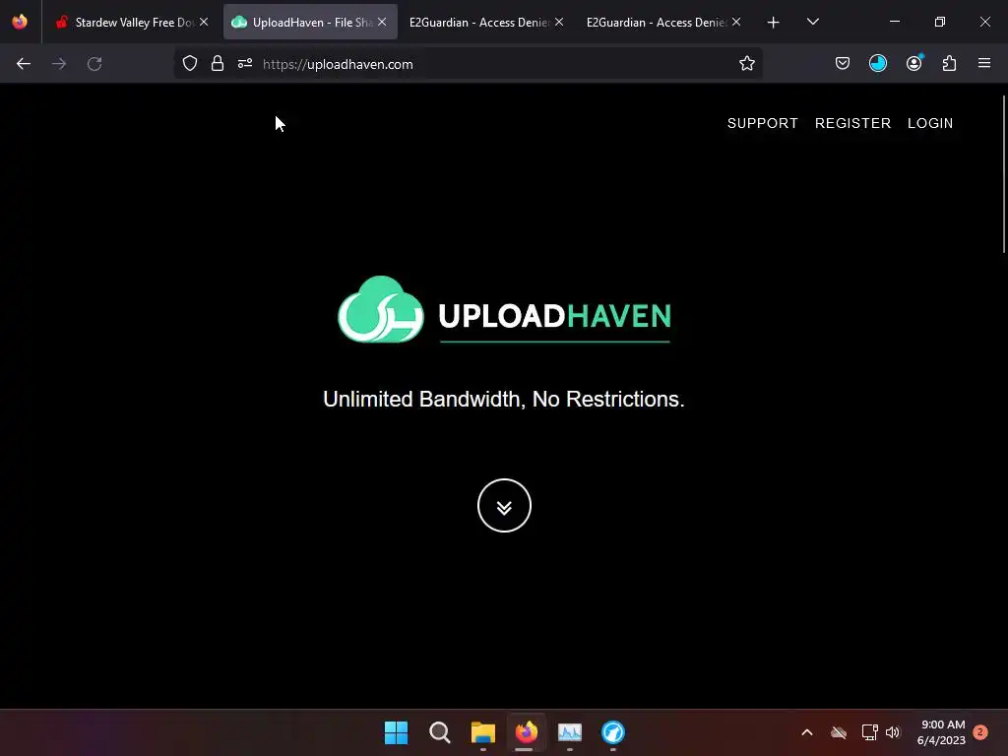The width and height of the screenshot is (1008, 756).
Task: Go back with the browser back arrow
Action: pyautogui.click(x=24, y=64)
